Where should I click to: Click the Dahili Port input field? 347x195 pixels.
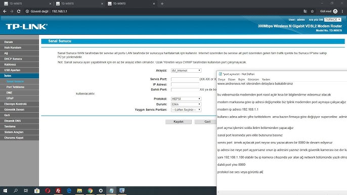185,89
